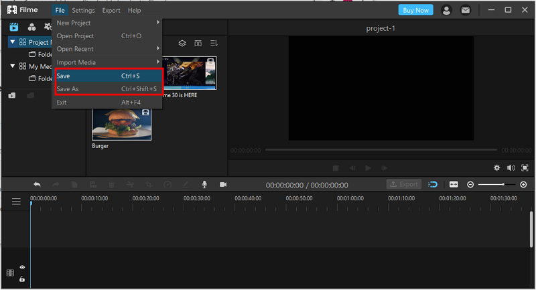Click the preview volume speaker icon

tap(511, 167)
